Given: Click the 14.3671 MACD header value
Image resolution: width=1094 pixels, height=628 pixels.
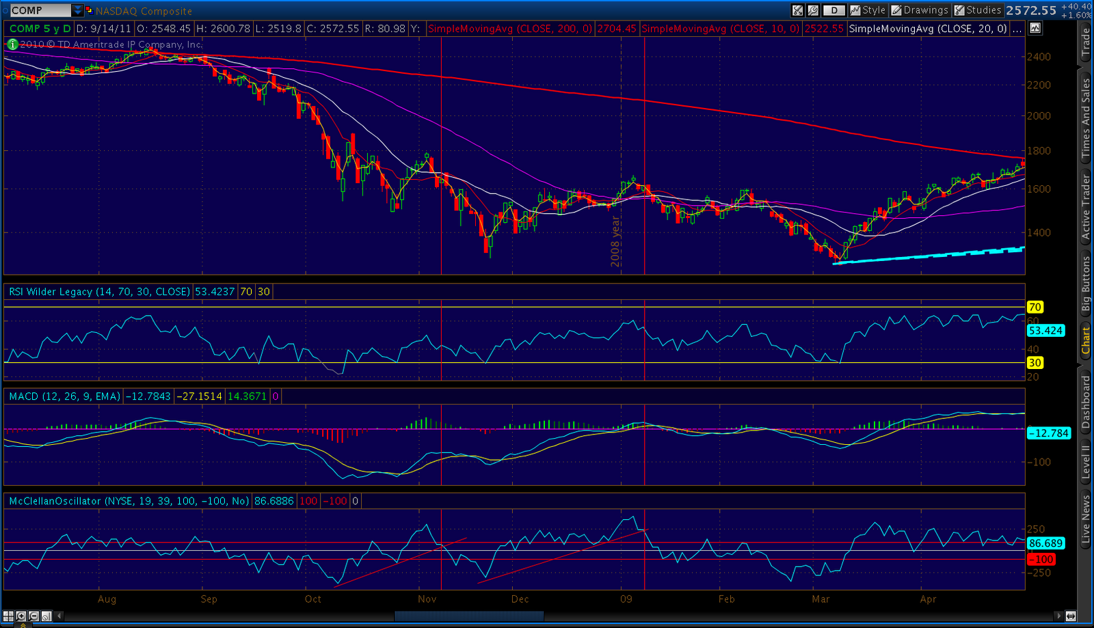Looking at the screenshot, I should click(x=247, y=396).
